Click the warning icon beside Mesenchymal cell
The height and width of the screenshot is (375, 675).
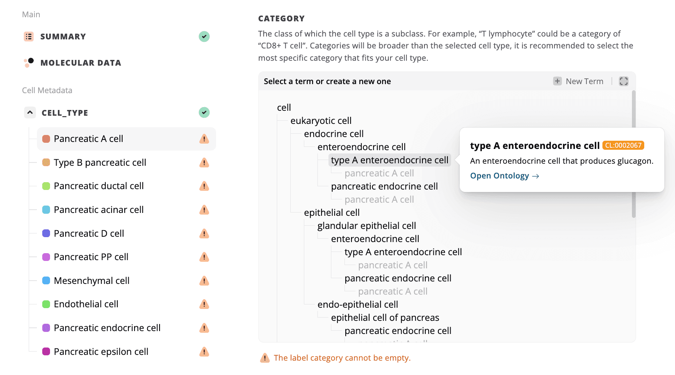pos(204,281)
